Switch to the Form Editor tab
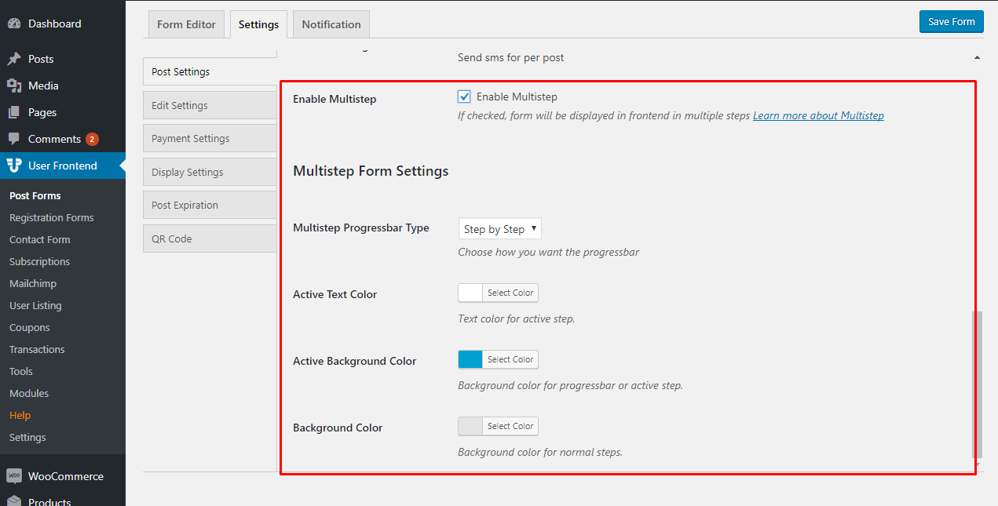 186,24
